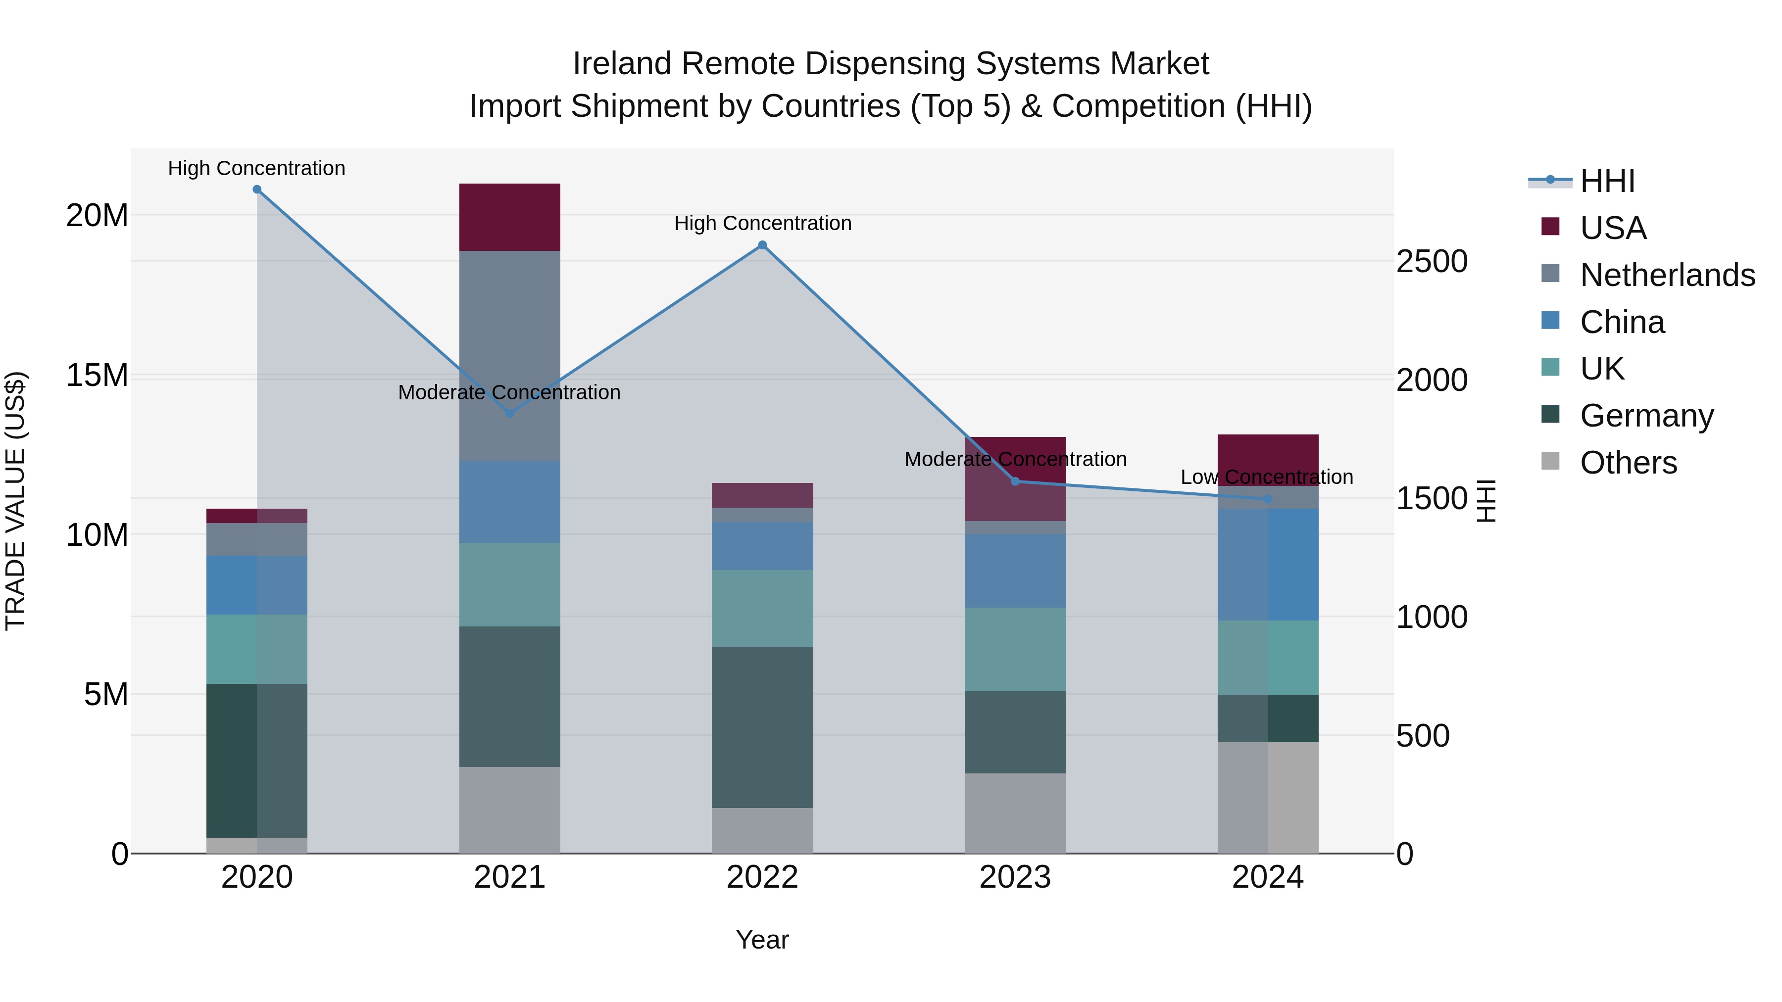
Task: Click the Germany segment of 2024 bar
Action: click(x=1268, y=718)
